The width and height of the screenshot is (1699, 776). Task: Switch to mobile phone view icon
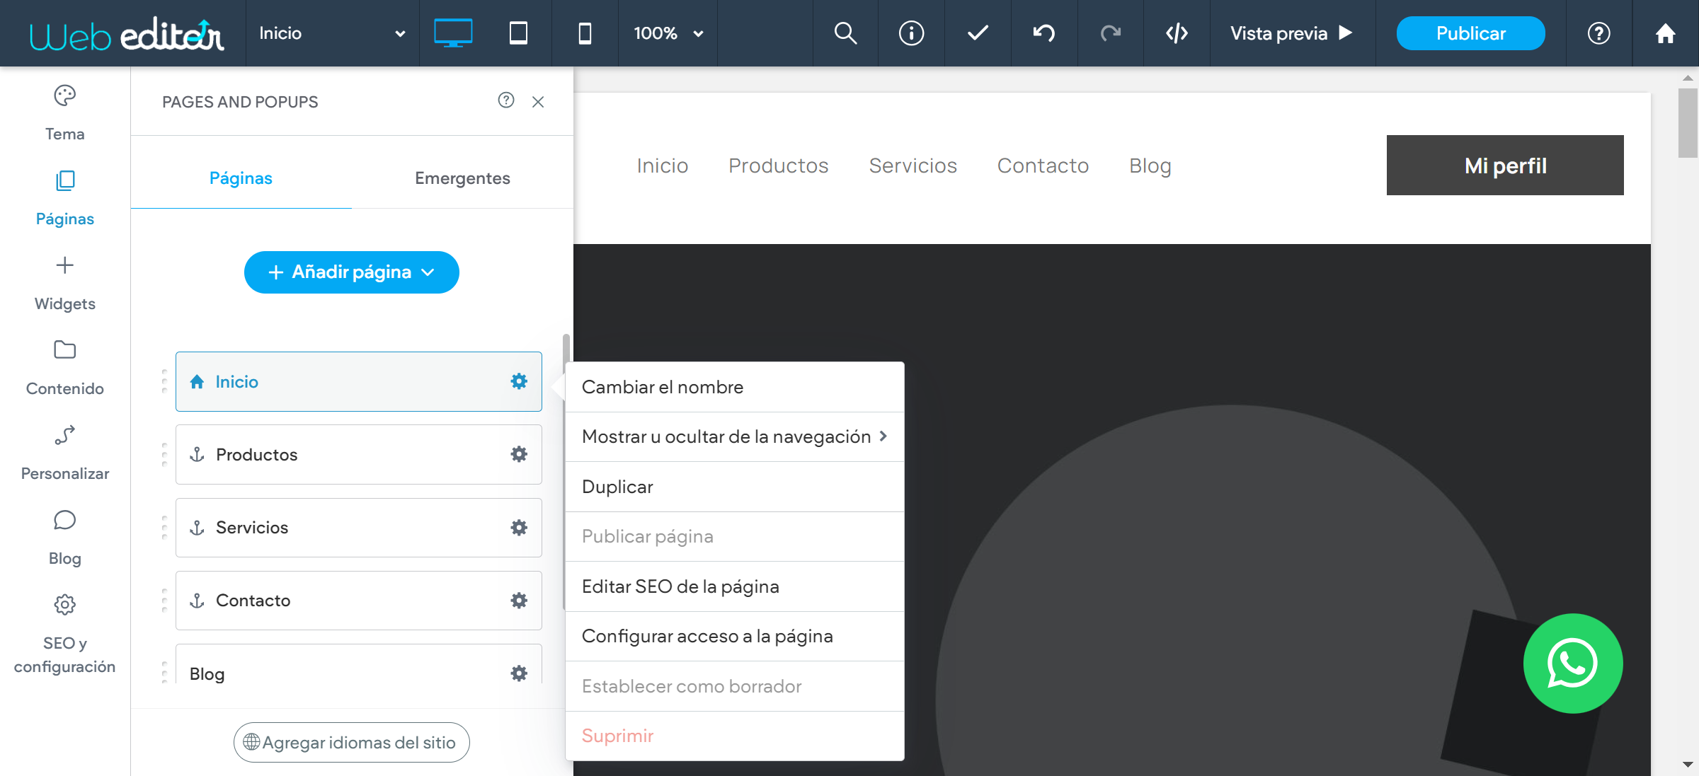[x=585, y=33]
